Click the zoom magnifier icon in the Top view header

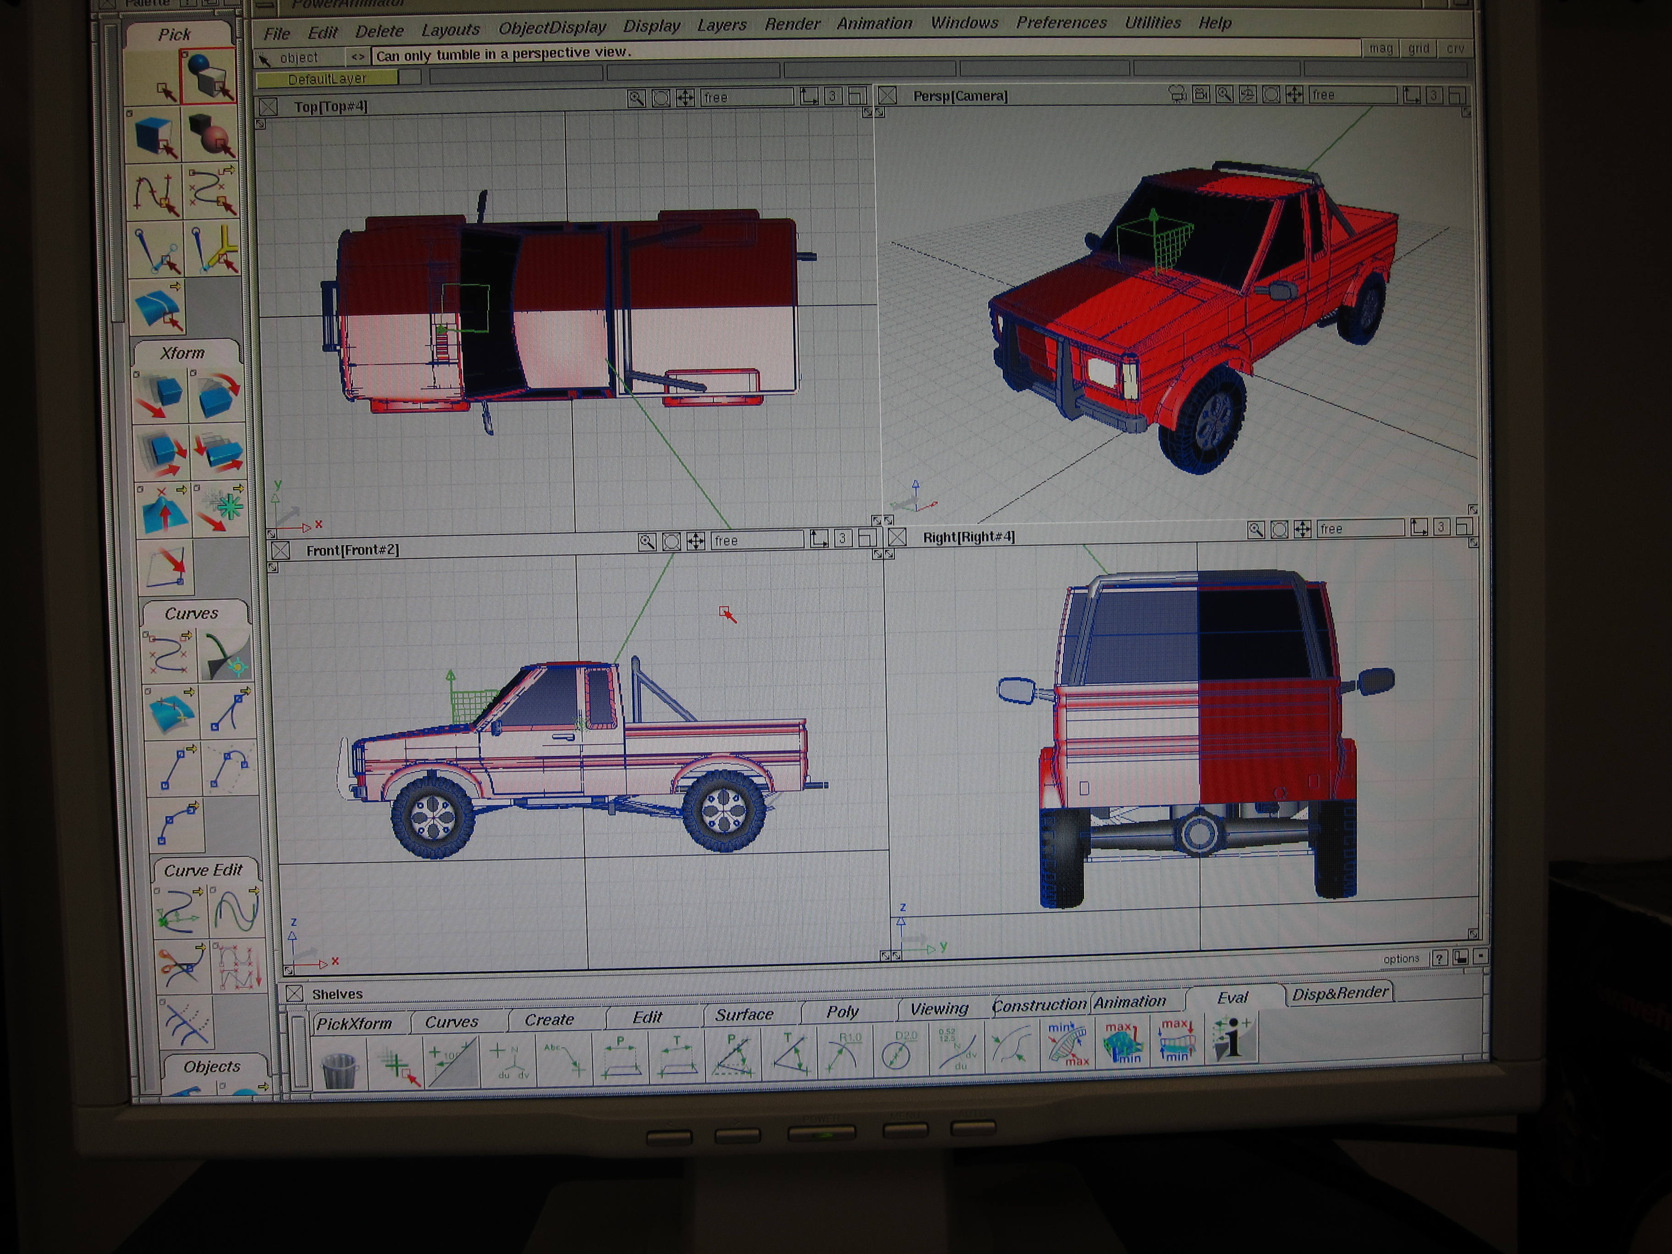pos(636,98)
